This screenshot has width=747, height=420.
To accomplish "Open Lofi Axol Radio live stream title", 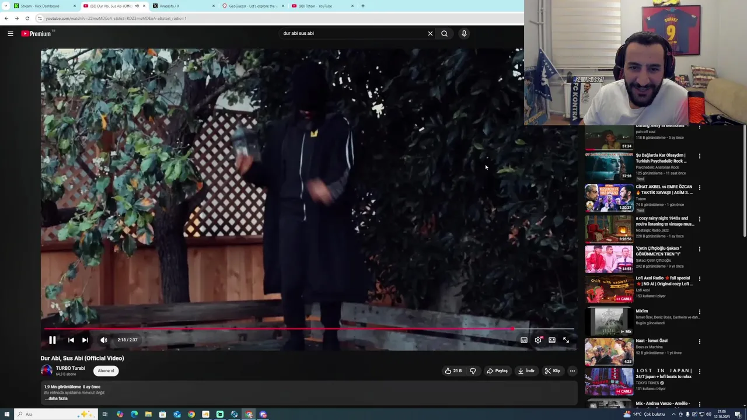I will (x=664, y=281).
